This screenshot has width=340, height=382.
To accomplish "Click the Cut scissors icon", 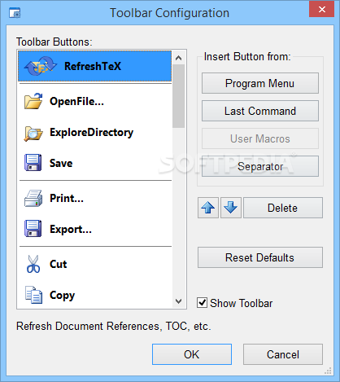I will click(x=33, y=264).
